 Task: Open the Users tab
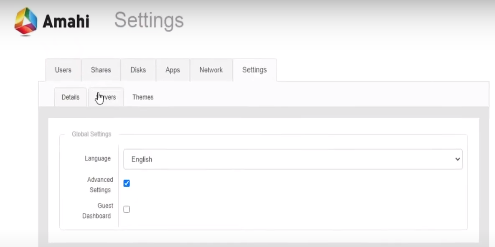coord(63,70)
